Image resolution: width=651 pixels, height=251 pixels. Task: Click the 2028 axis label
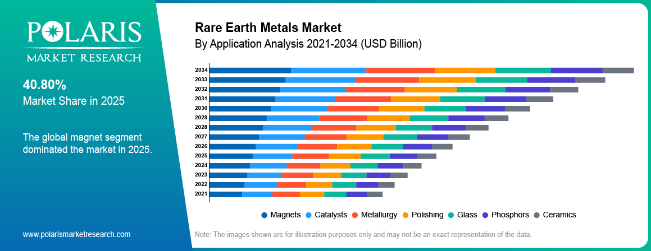201,127
